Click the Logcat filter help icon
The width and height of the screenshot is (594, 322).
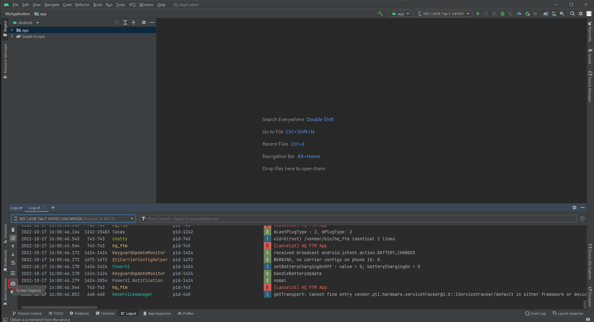(582, 219)
